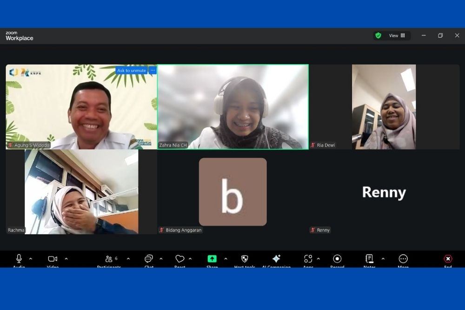Screen dimensions: 465x310
Task: Open the More options menu in toolbar
Action: click(403, 259)
